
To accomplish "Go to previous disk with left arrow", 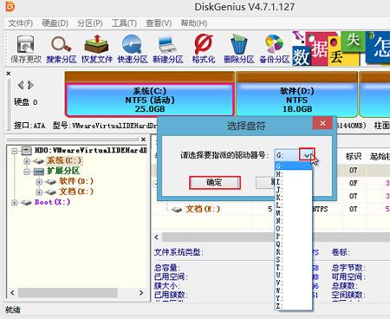I will pos(21,85).
